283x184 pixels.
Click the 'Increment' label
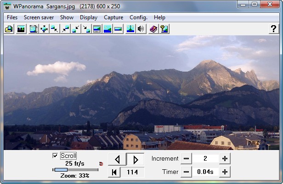tap(165, 158)
